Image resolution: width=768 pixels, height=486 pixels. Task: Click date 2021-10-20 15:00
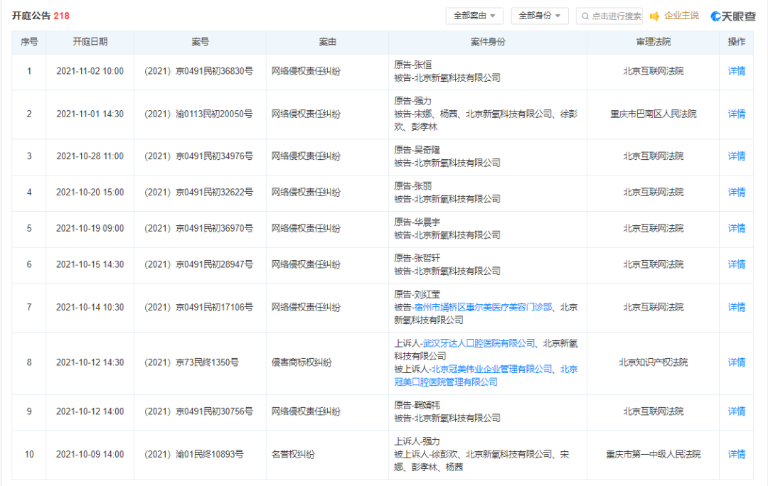click(90, 193)
